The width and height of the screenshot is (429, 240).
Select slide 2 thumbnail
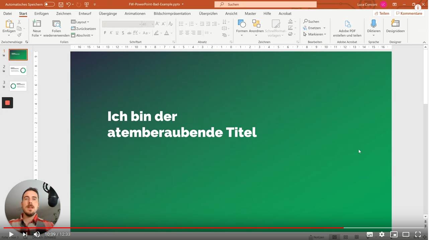[18, 70]
